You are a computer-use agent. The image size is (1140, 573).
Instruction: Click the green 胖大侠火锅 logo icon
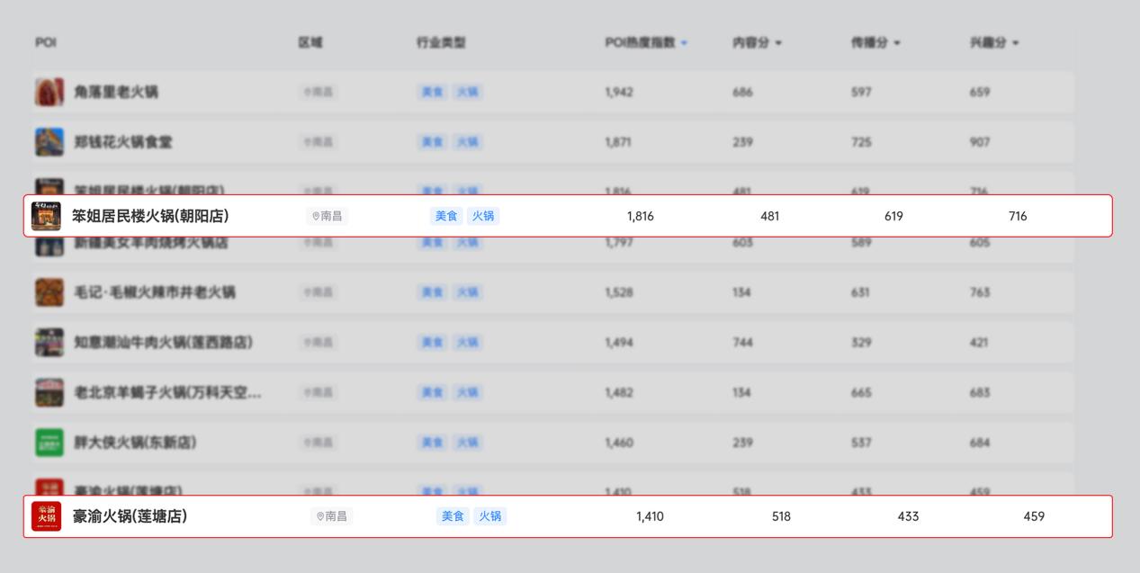(x=49, y=443)
